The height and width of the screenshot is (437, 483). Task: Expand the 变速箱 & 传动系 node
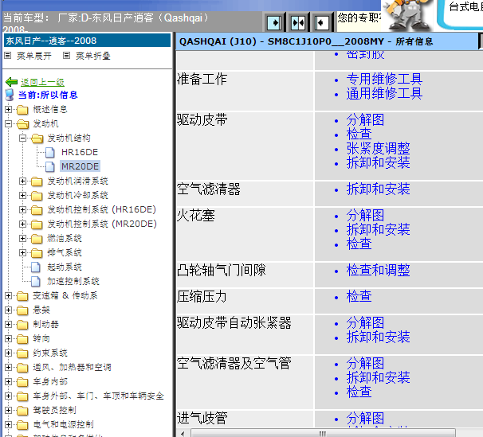click(x=8, y=295)
